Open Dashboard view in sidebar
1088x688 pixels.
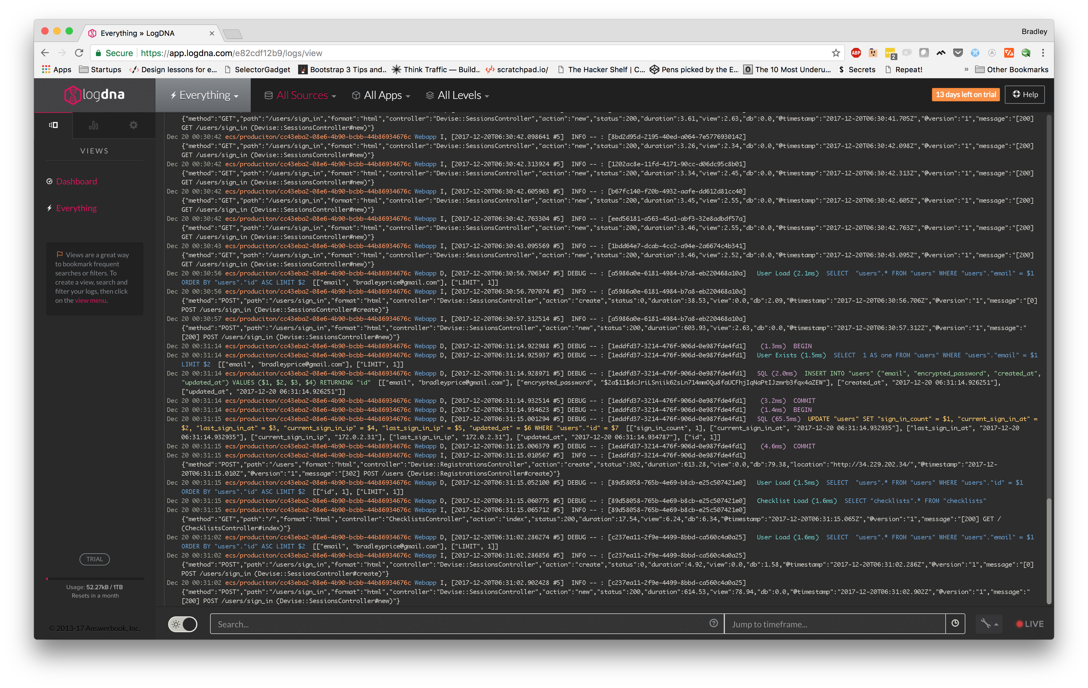(x=76, y=181)
